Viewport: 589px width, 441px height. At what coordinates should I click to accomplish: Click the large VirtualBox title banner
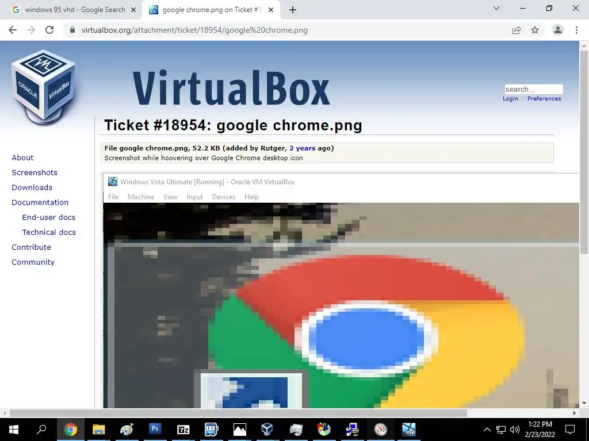click(x=231, y=87)
